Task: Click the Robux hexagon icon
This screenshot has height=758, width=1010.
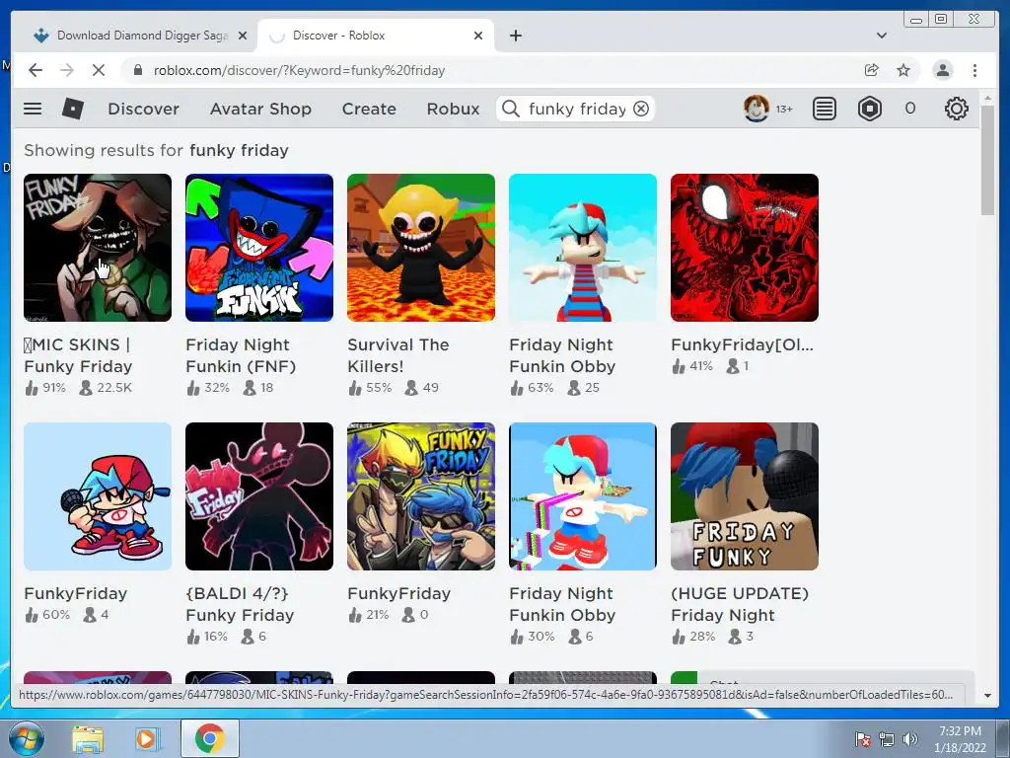Action: [x=870, y=109]
